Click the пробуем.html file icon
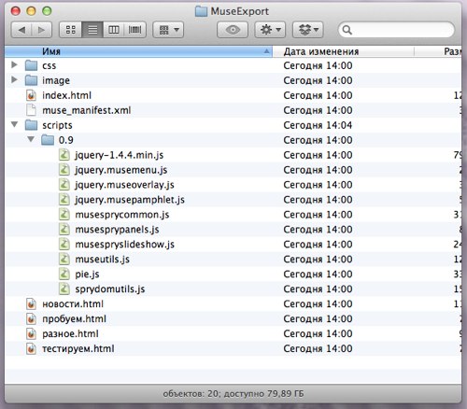The image size is (467, 409). pyautogui.click(x=31, y=318)
